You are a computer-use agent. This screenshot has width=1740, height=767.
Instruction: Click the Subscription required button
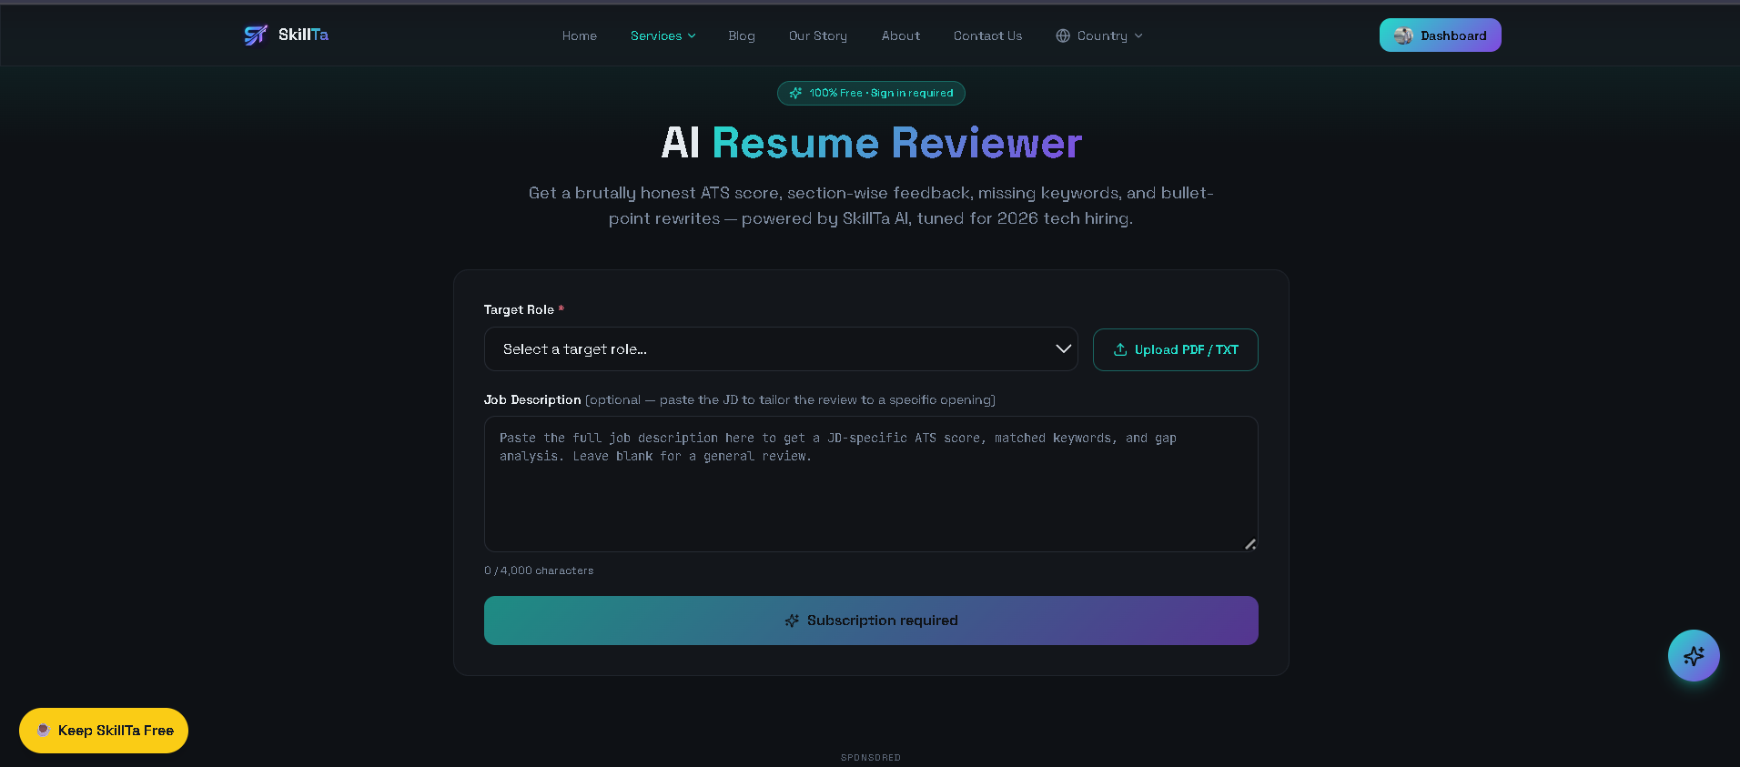[871, 621]
